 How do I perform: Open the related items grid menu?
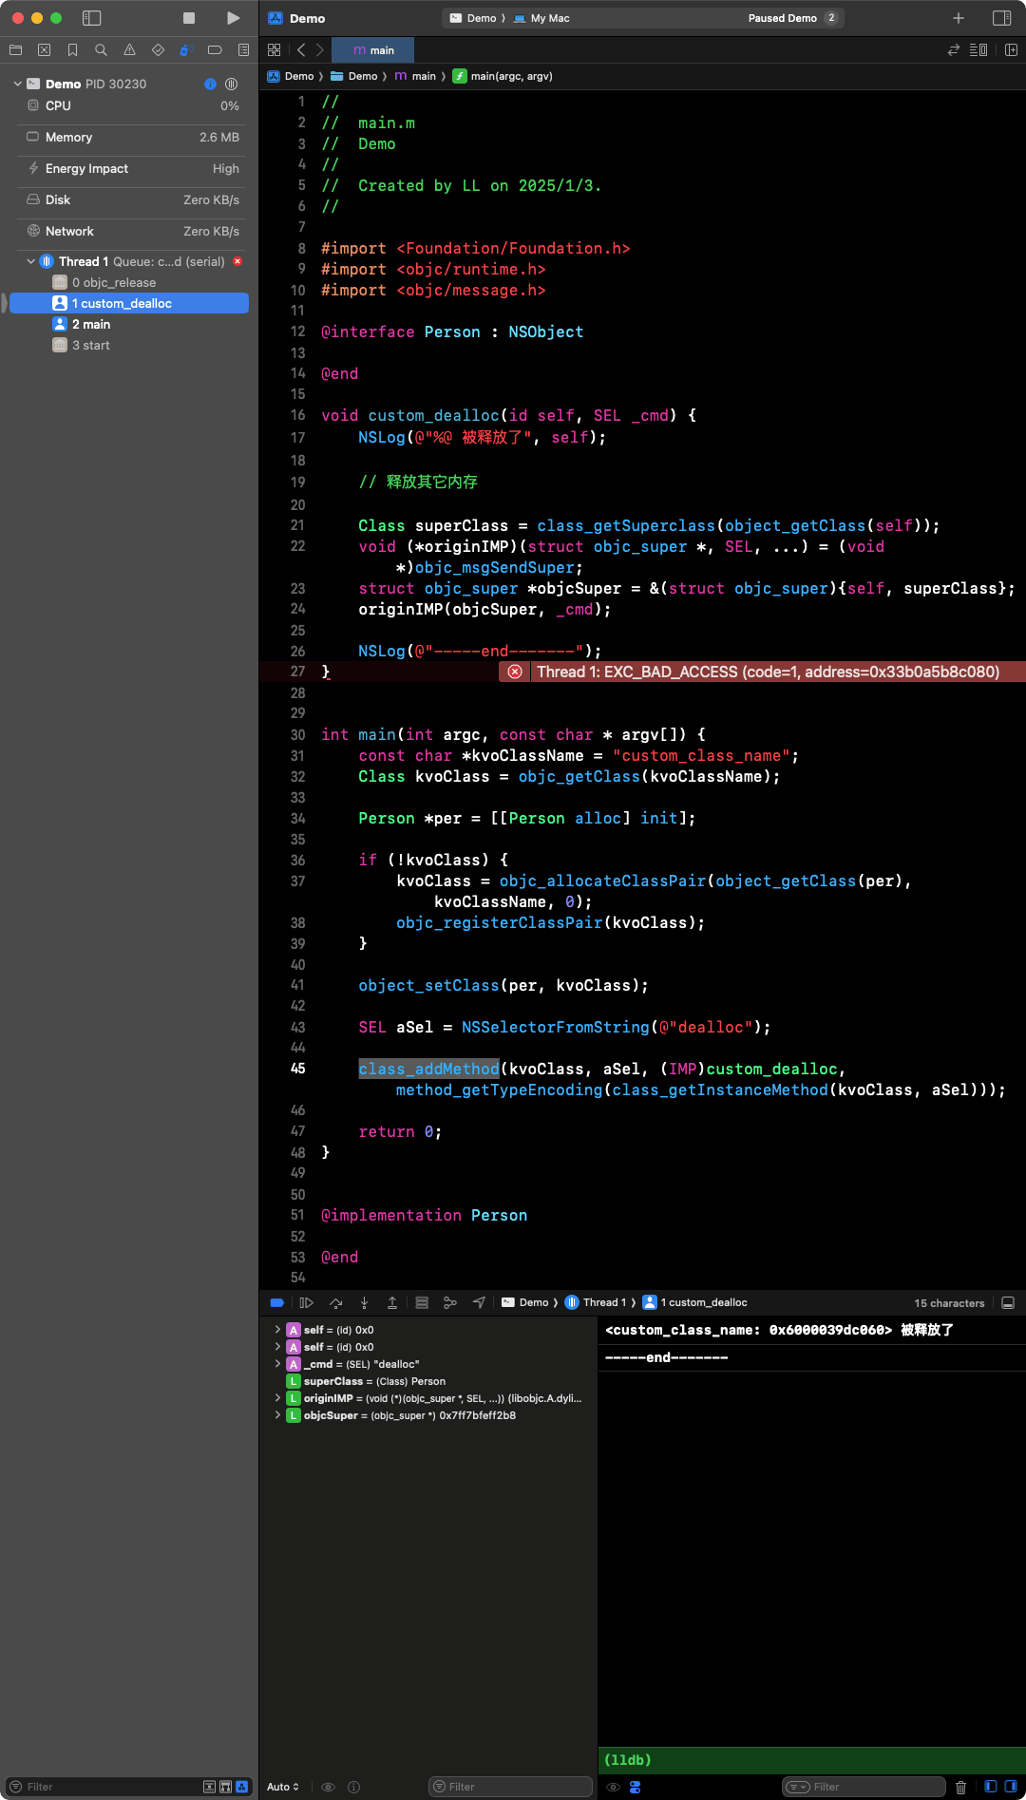coord(275,50)
